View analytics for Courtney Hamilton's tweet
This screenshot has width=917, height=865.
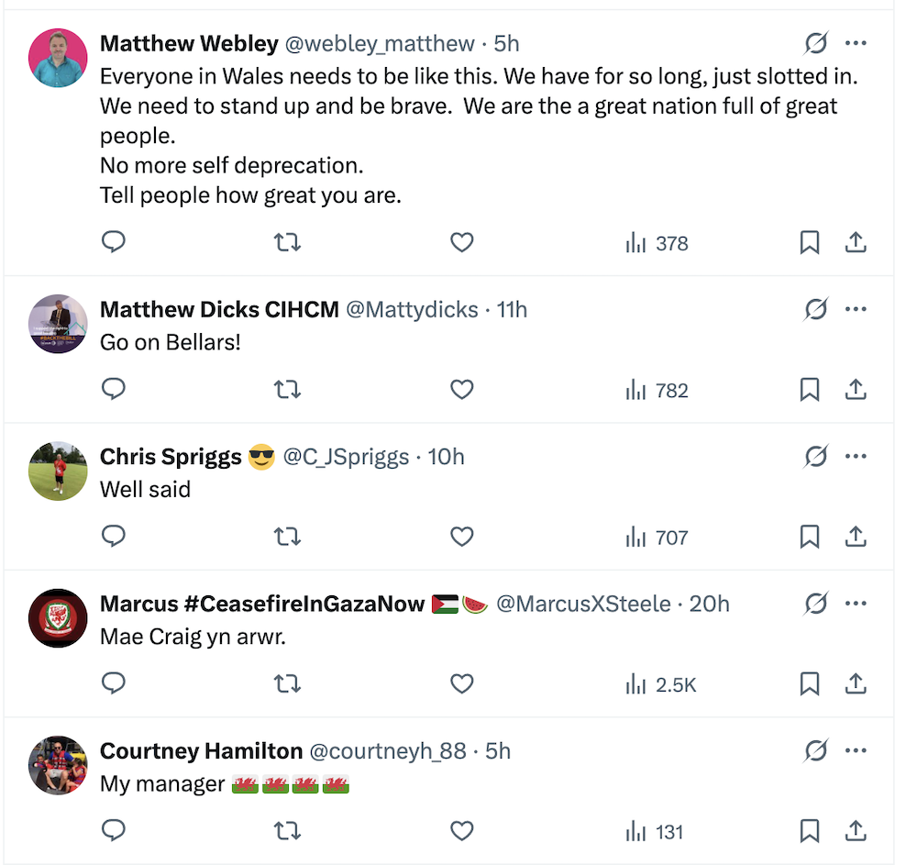[655, 832]
